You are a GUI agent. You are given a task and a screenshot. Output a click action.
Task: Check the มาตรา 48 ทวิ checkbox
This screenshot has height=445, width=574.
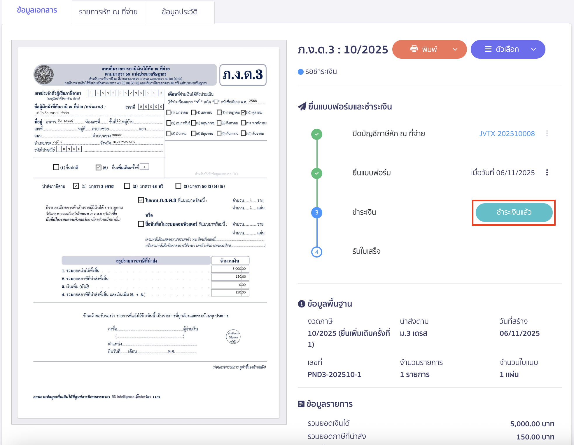point(127,186)
